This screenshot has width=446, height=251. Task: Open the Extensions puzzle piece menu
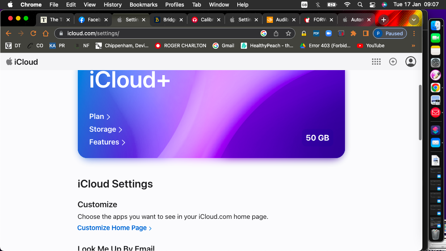click(353, 33)
